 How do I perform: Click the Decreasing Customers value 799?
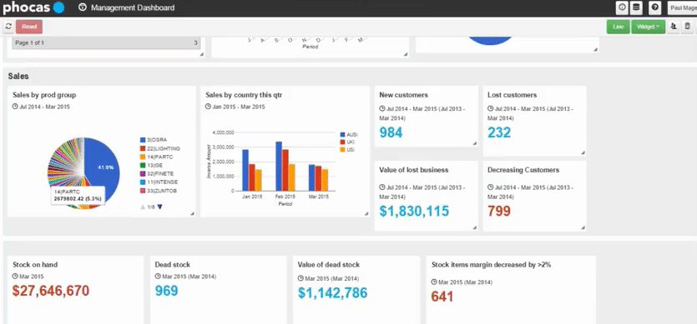click(x=499, y=211)
